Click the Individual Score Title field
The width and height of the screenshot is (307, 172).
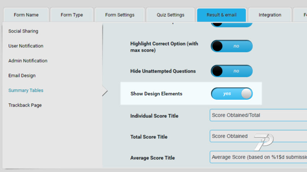click(258, 115)
